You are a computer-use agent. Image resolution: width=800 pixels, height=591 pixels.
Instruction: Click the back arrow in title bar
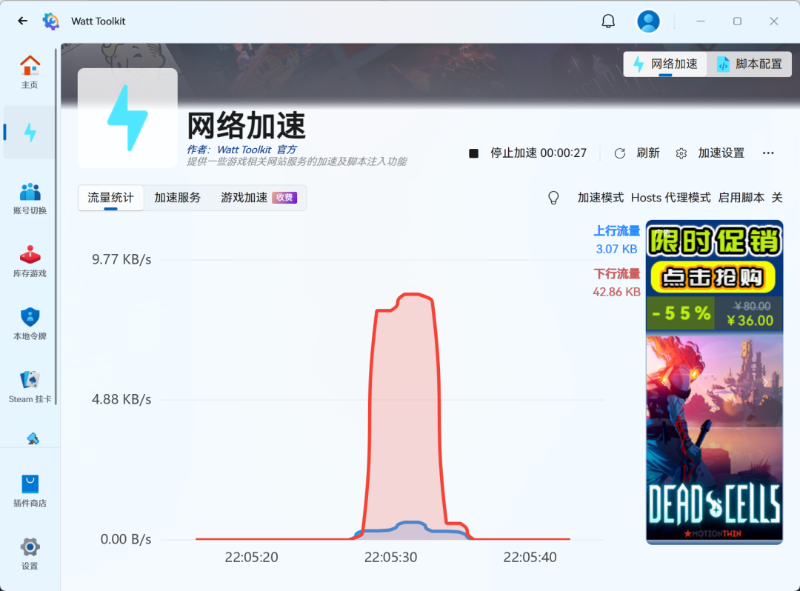tap(22, 21)
